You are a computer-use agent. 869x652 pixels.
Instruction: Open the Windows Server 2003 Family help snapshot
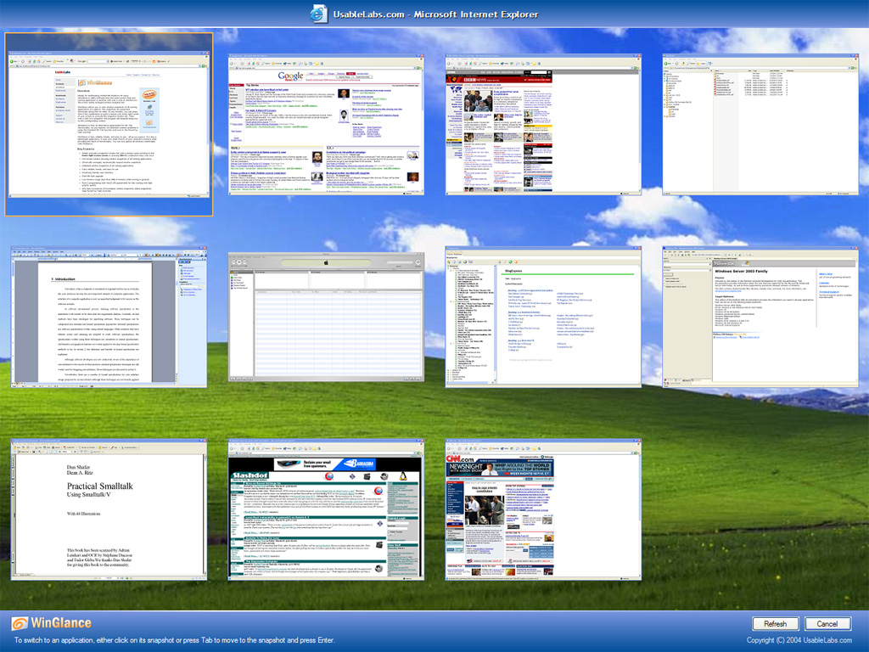point(760,318)
